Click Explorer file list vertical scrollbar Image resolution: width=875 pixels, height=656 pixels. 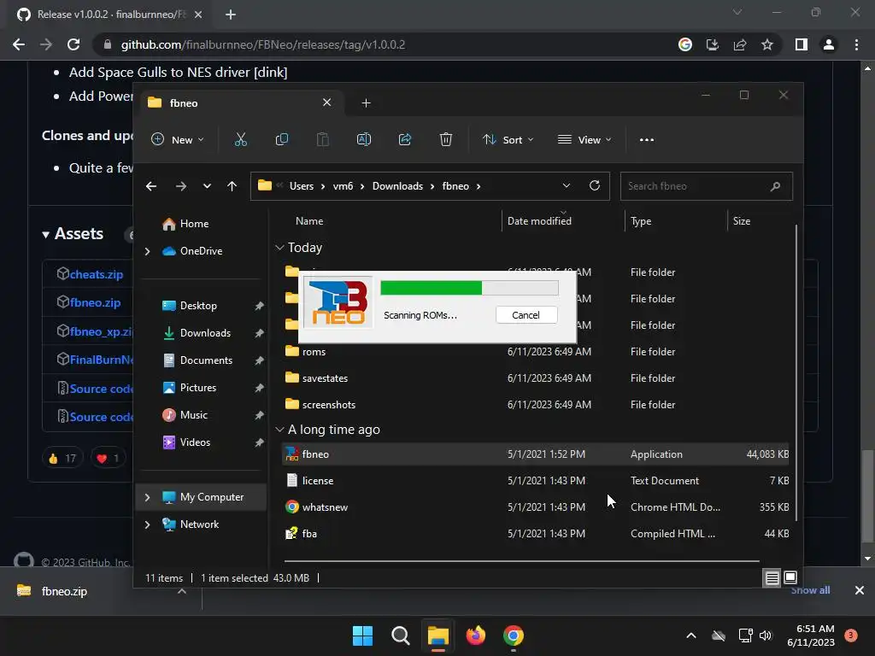click(x=796, y=372)
